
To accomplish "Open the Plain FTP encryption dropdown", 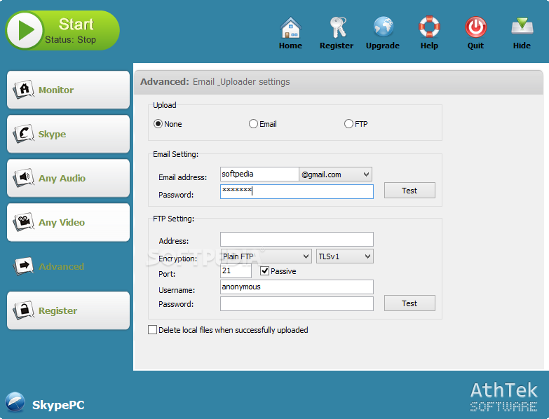I will coord(266,256).
